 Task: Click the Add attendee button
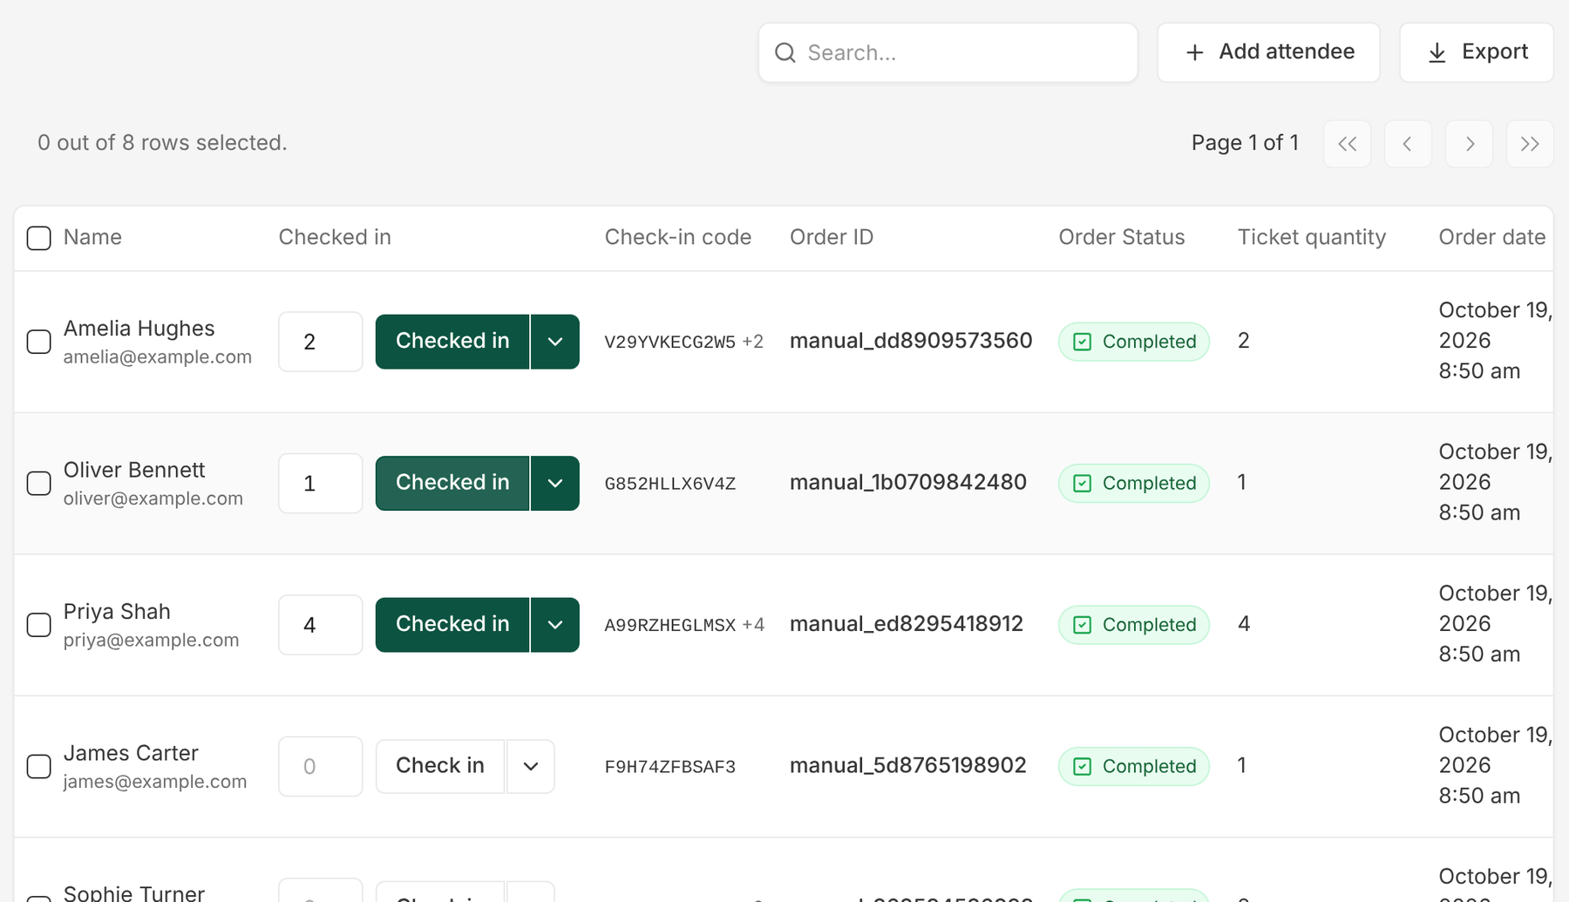click(x=1268, y=52)
